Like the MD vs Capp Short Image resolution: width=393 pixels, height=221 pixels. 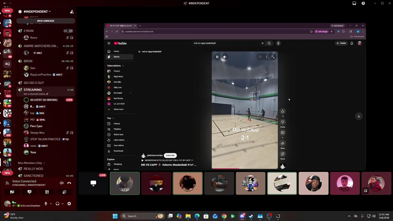pyautogui.click(x=283, y=111)
